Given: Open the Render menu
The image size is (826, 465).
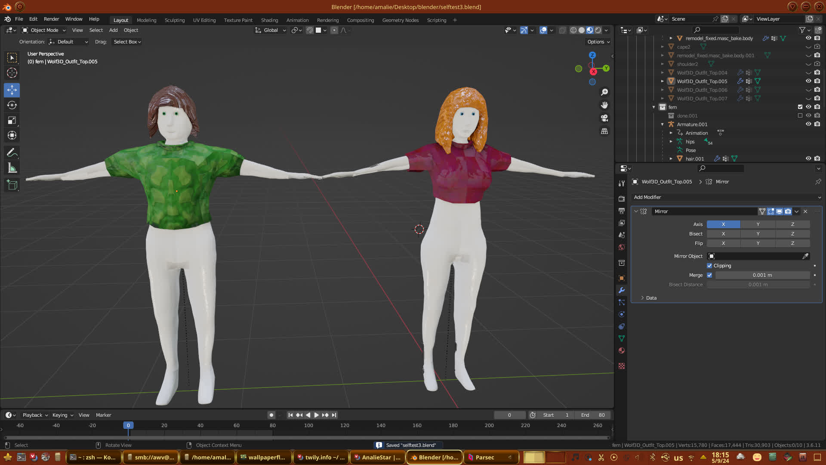Looking at the screenshot, I should point(51,19).
